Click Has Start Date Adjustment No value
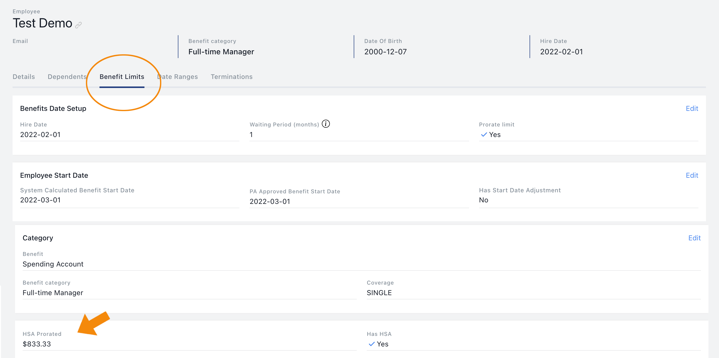This screenshot has width=719, height=358. point(483,200)
